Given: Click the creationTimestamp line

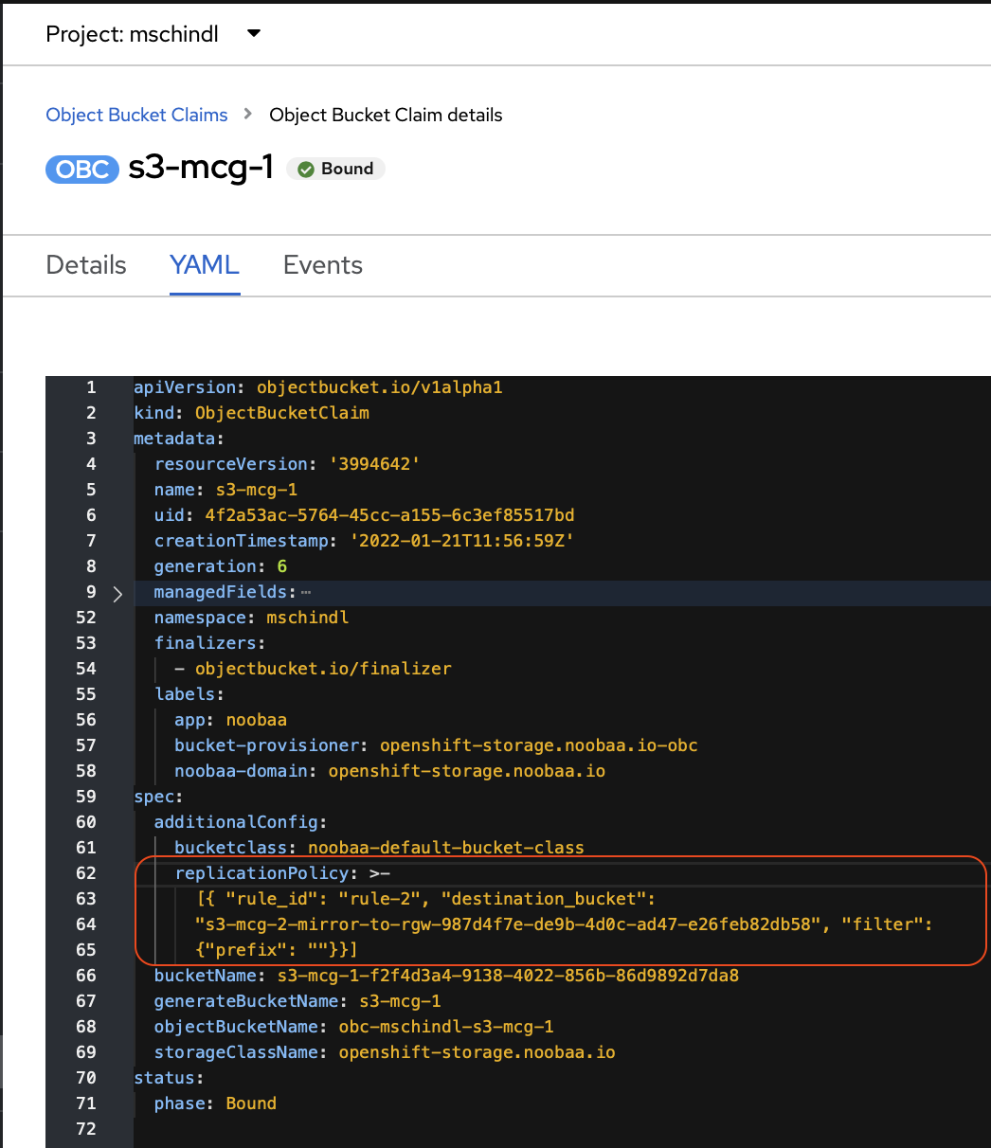Looking at the screenshot, I should [x=365, y=541].
